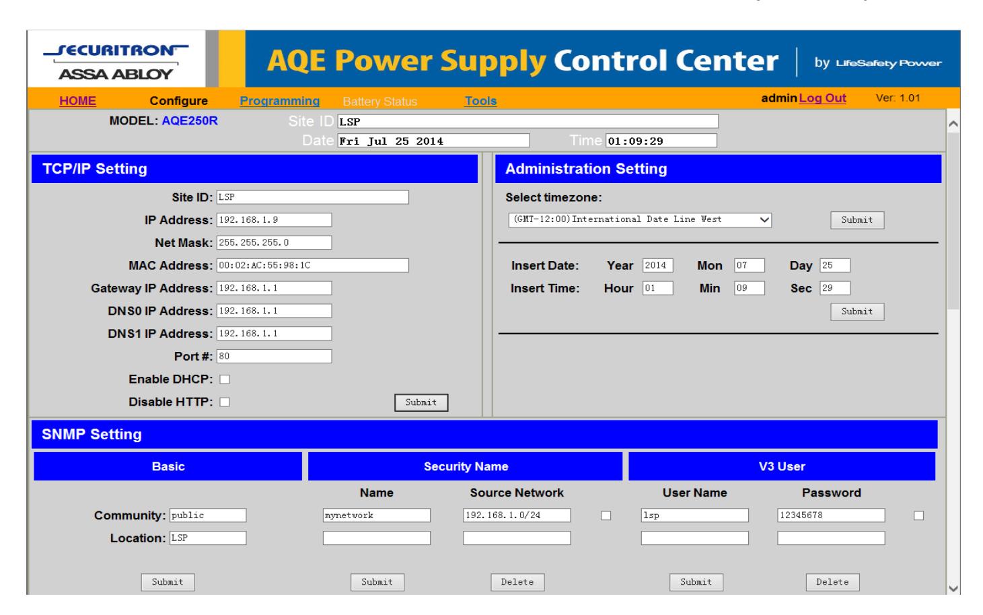Submit the selected timezone
This screenshot has width=983, height=615.
coord(857,220)
